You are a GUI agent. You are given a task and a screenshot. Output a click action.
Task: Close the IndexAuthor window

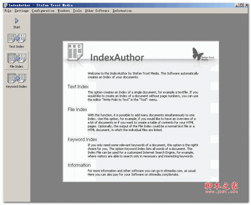point(246,5)
